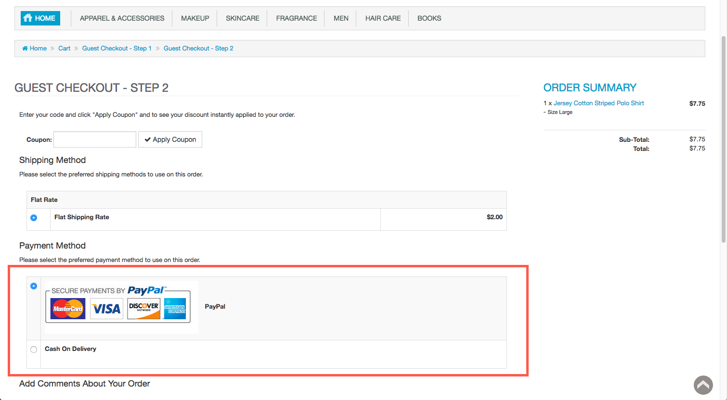Image resolution: width=727 pixels, height=400 pixels.
Task: Click the Shipping Method heading
Action: 52,160
